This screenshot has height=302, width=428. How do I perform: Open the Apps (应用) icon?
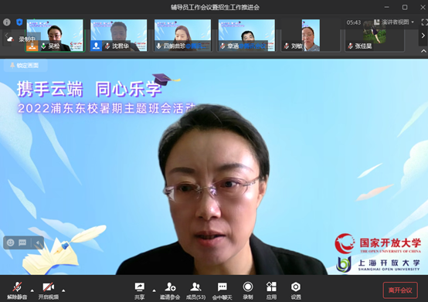coord(271,291)
